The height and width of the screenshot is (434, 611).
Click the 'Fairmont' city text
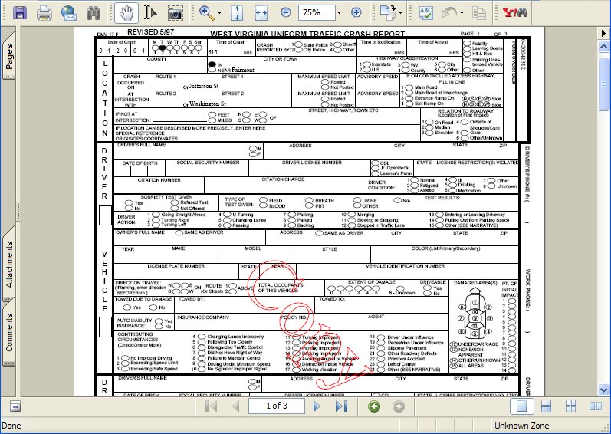[243, 70]
